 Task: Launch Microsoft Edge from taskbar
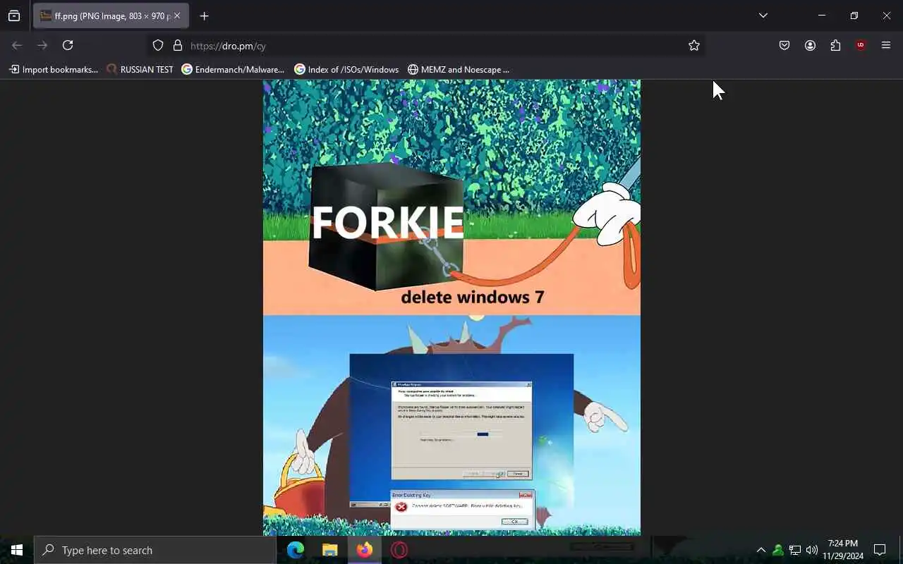coord(296,550)
